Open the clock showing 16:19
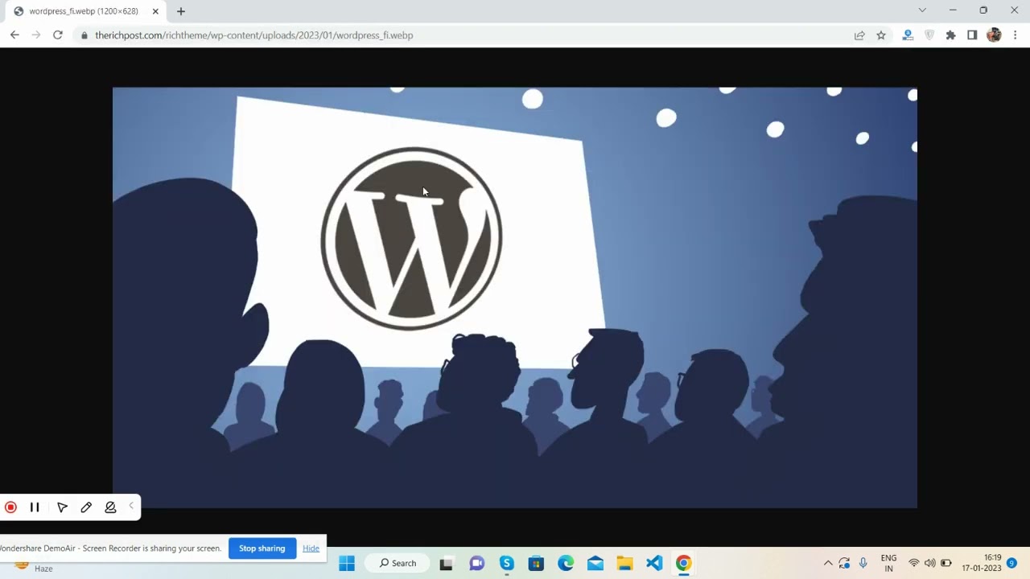1030x579 pixels. click(x=982, y=563)
